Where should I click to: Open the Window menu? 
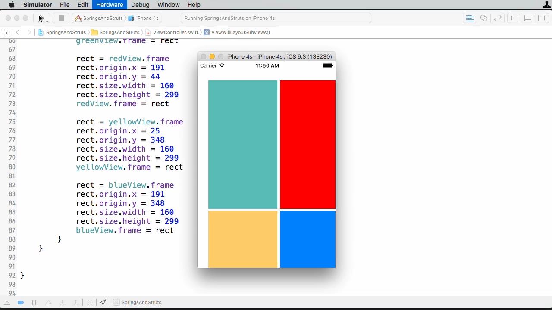168,5
